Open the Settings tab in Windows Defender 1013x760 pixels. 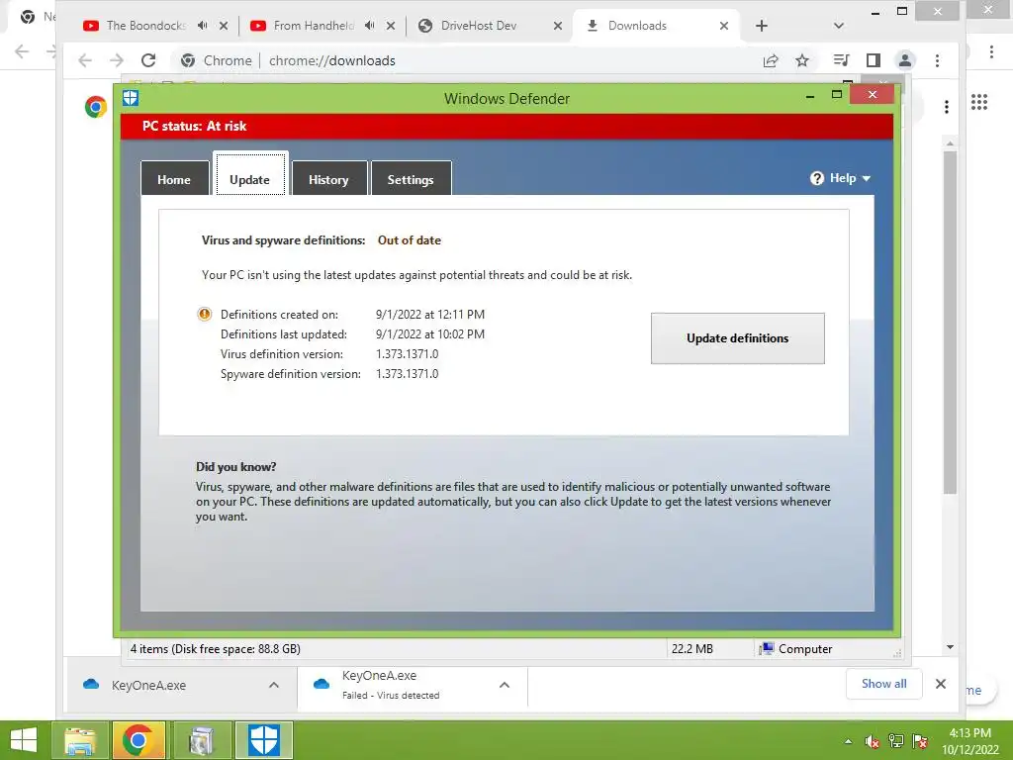[x=411, y=179]
